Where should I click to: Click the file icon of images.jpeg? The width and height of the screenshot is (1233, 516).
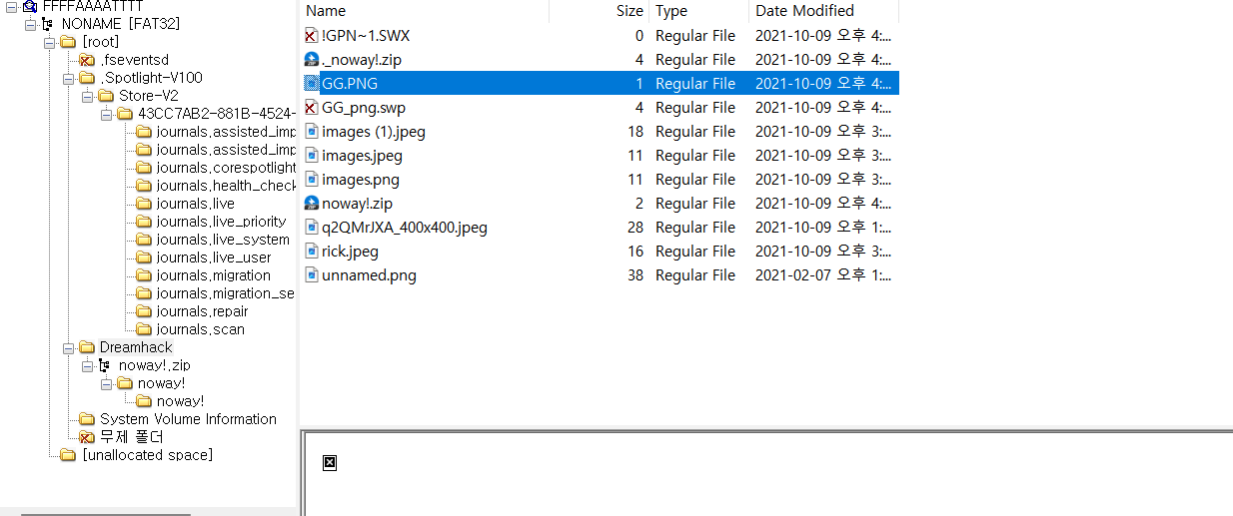click(311, 156)
